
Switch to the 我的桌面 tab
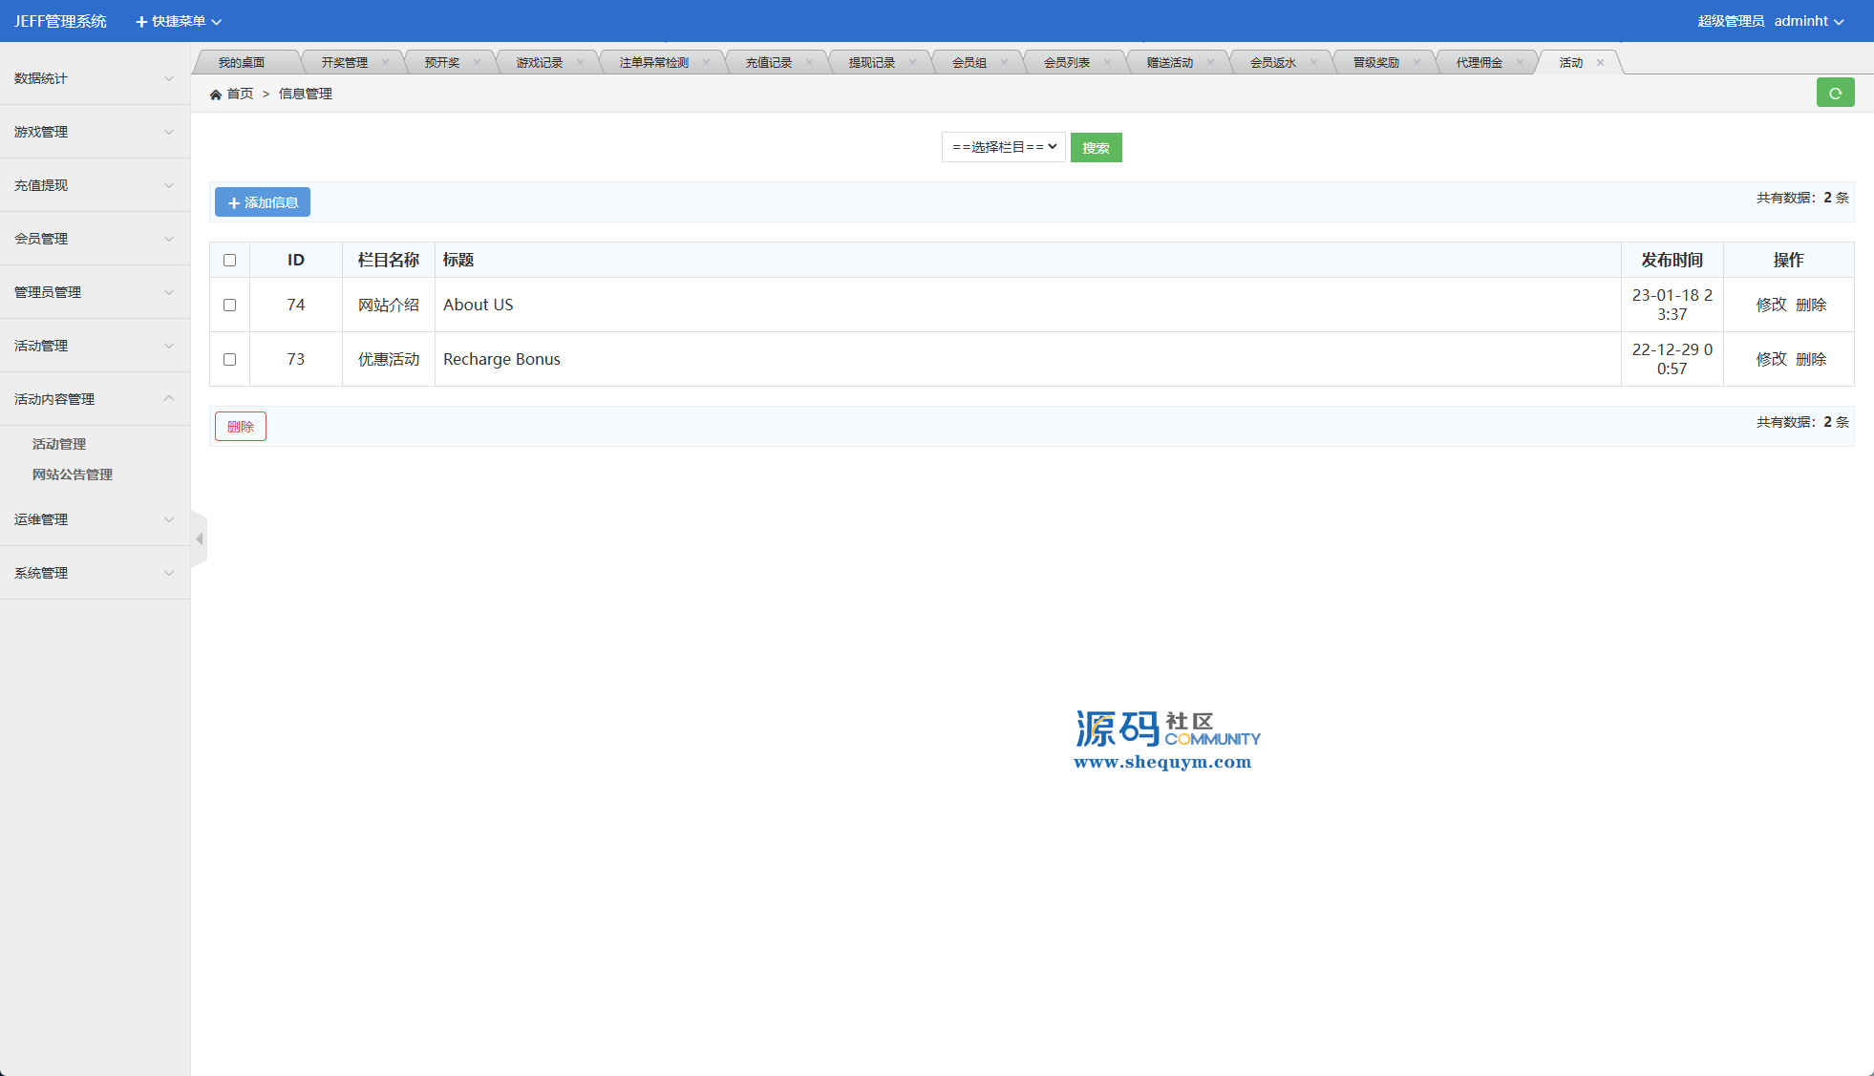242,63
